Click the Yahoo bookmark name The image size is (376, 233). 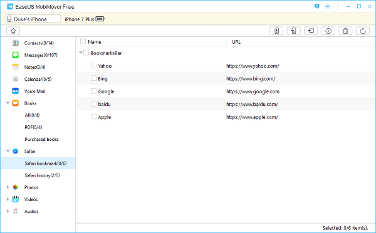tap(105, 66)
